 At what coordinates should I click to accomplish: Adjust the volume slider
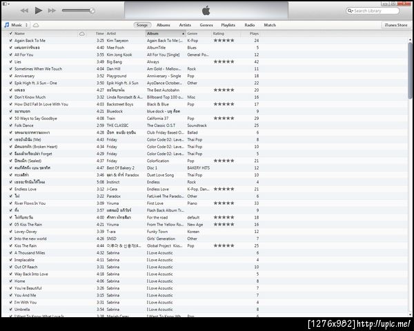tap(78, 10)
